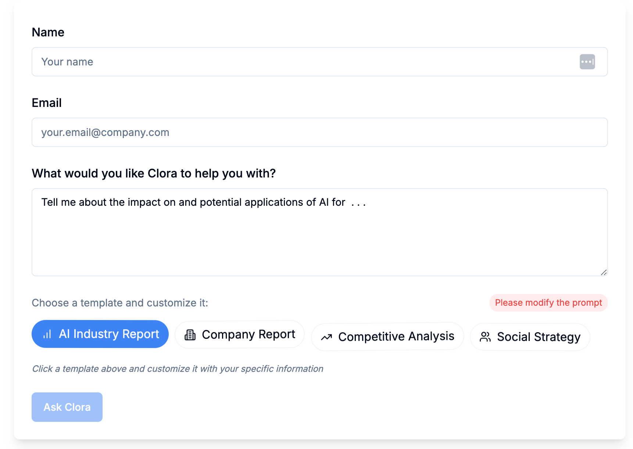Click the textarea resize handle in the corner

coord(604,272)
